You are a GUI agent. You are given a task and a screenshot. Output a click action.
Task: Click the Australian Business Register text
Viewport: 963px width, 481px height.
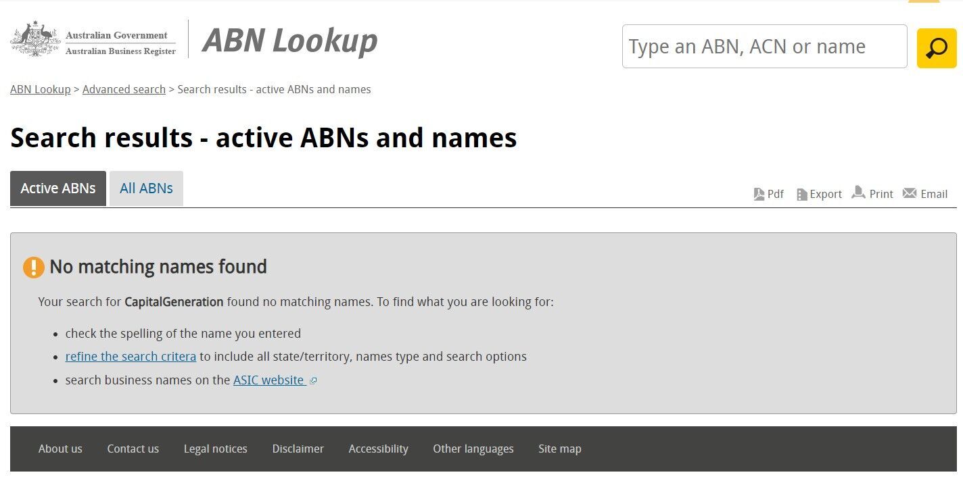120,51
